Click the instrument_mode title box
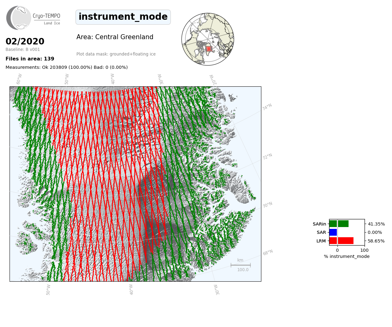Image resolution: width=392 pixels, height=327 pixels. (x=123, y=17)
